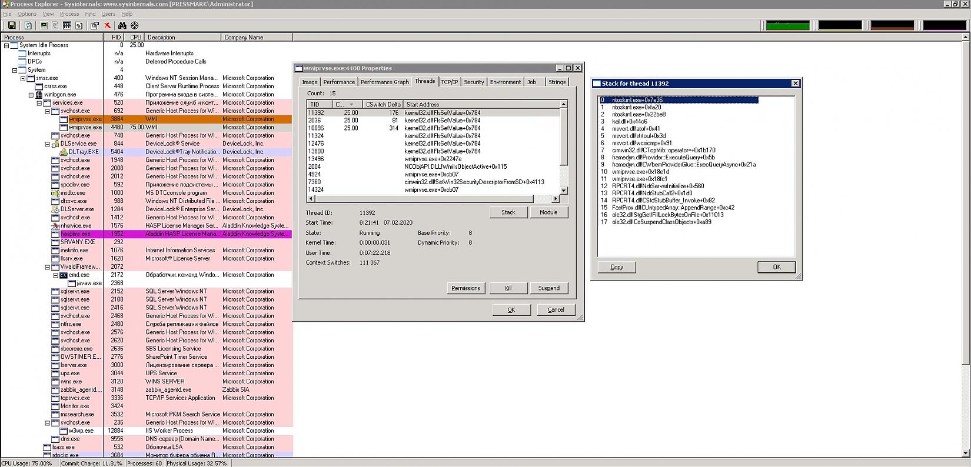Collapse the smss.exe tree node

point(23,78)
